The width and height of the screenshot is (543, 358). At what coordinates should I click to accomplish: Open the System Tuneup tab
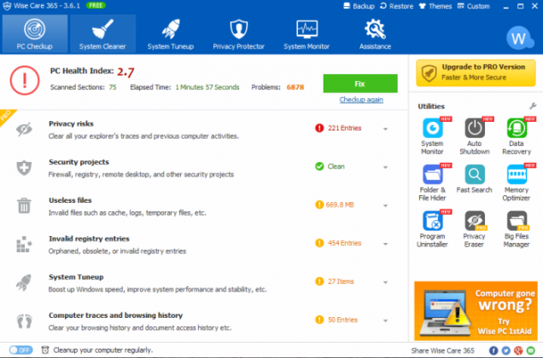(x=171, y=33)
